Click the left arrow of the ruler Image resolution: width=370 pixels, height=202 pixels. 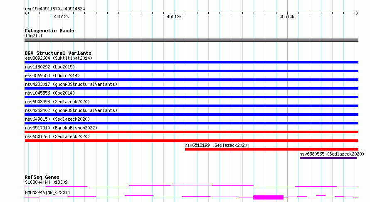point(27,13)
